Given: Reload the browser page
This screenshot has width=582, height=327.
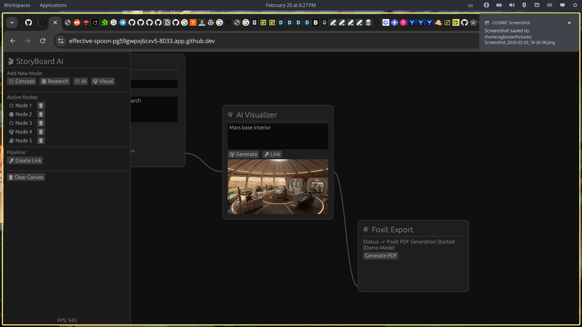Looking at the screenshot, I should coord(43,41).
